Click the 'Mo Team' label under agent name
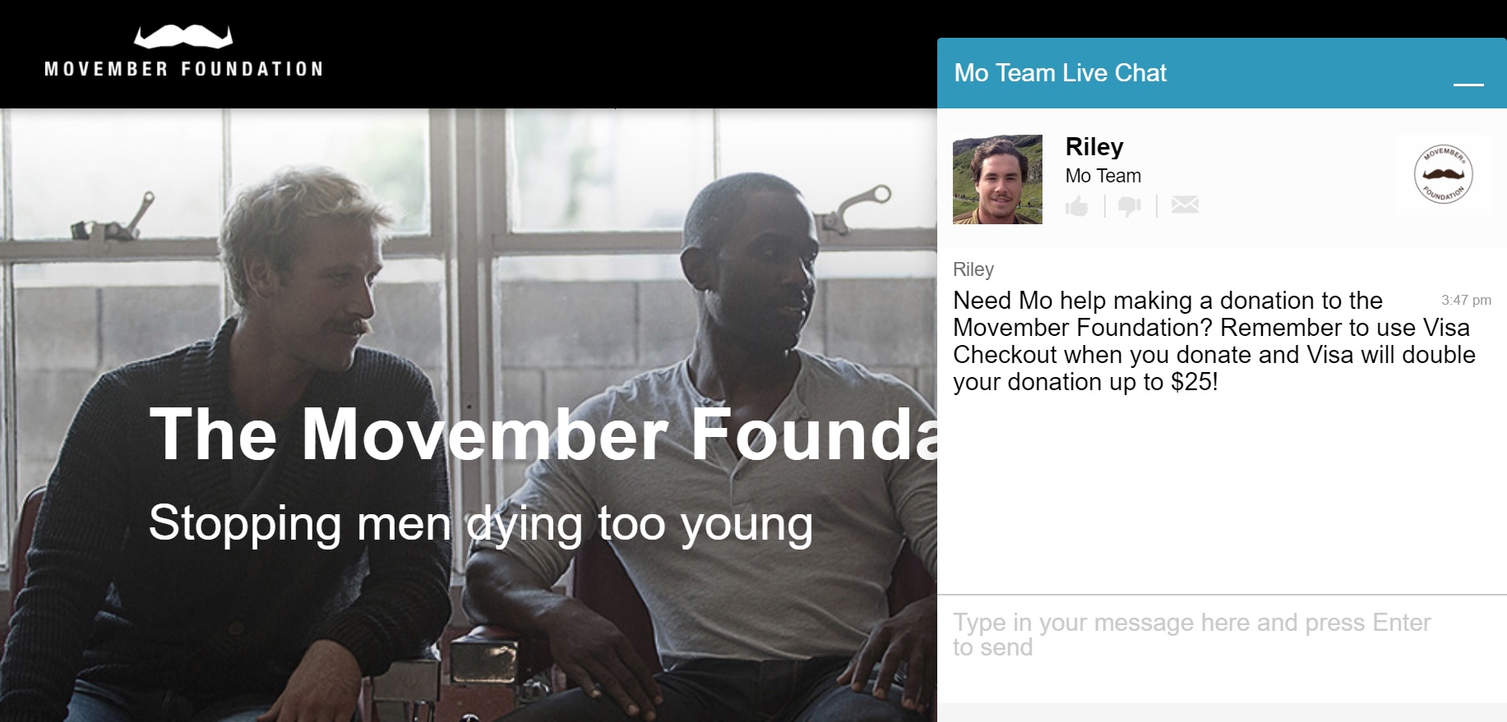 (1103, 176)
